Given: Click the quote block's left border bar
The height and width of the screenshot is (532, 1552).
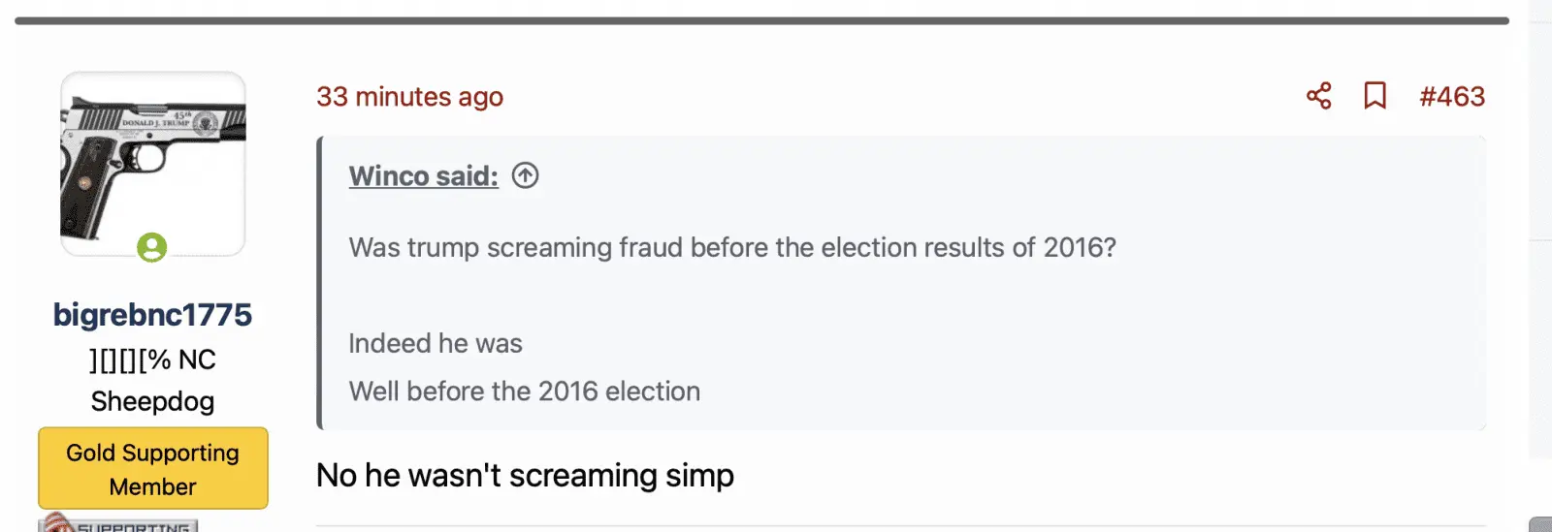Looking at the screenshot, I should coord(319,283).
